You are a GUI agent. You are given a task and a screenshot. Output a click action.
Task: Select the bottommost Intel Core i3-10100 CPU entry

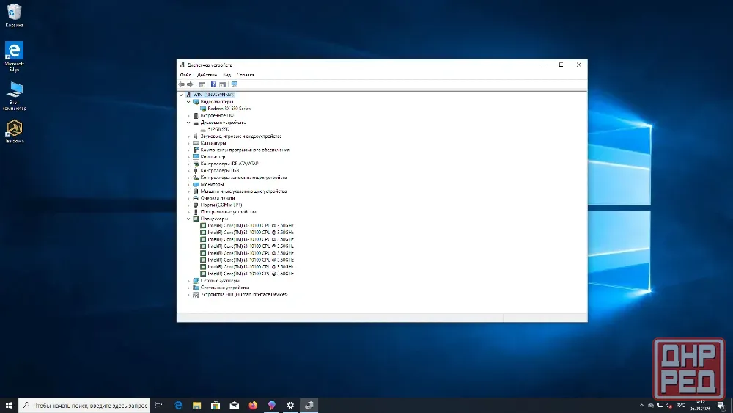[x=251, y=274]
